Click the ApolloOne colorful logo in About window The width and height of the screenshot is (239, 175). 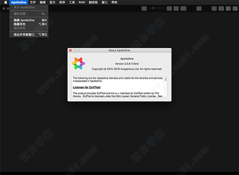coord(78,63)
